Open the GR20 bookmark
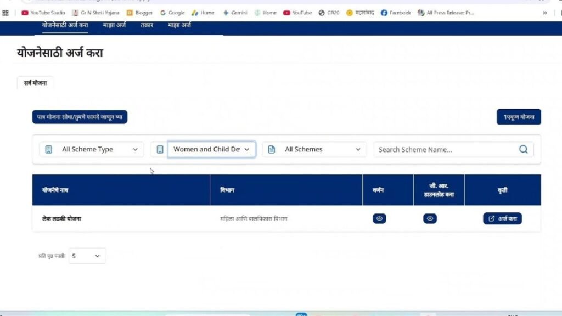This screenshot has height=316, width=562. [329, 13]
